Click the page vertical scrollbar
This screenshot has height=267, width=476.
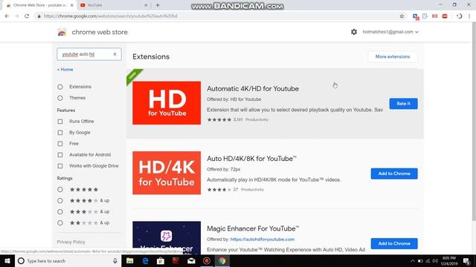[x=474, y=121]
